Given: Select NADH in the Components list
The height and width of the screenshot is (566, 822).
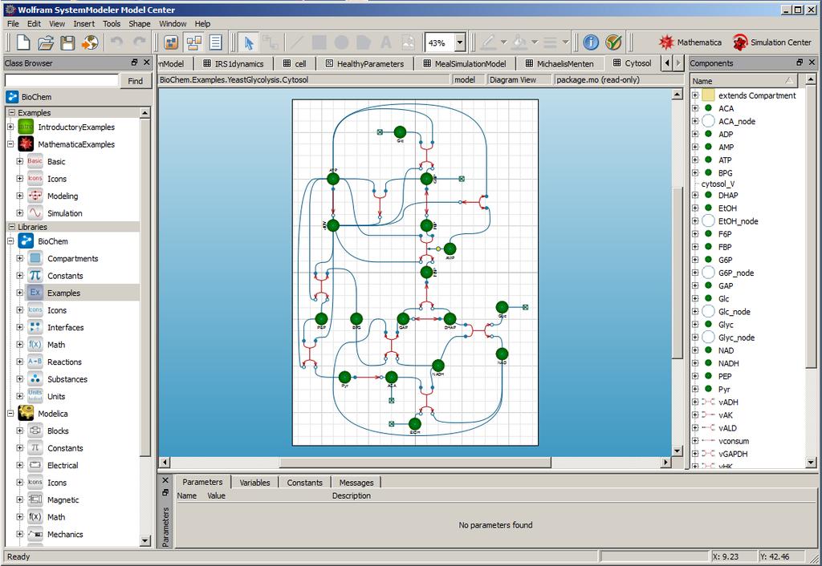Looking at the screenshot, I should 729,363.
